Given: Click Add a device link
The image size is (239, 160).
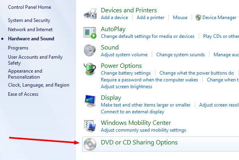Looking at the screenshot, I should pyautogui.click(x=114, y=18).
